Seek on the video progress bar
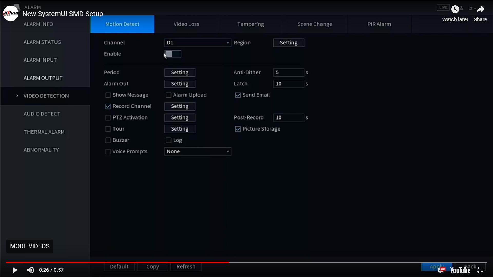The image size is (493, 277). pos(308,262)
